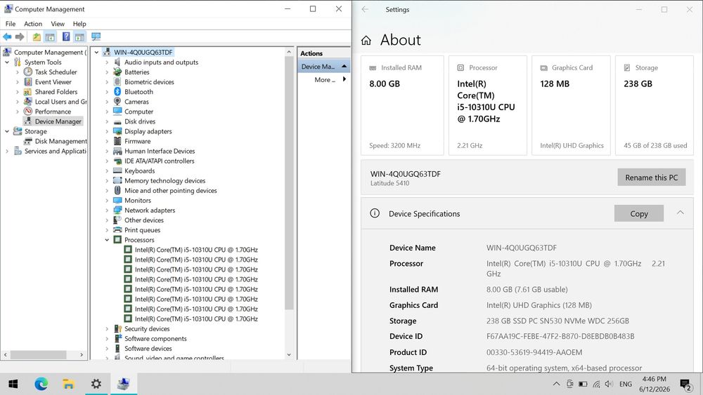Click the Cameras device icon
This screenshot has width=703, height=395.
tap(117, 102)
